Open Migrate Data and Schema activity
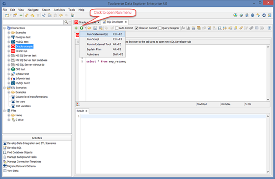This screenshot has width=275, height=179. (x=22, y=166)
